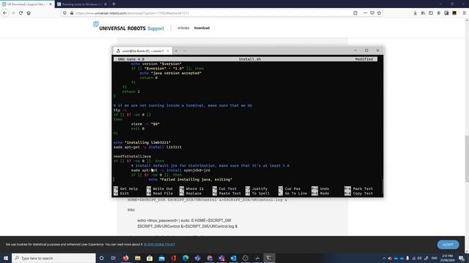Click 'java version accepted' echo line
469x263 pixels.
pos(171,73)
